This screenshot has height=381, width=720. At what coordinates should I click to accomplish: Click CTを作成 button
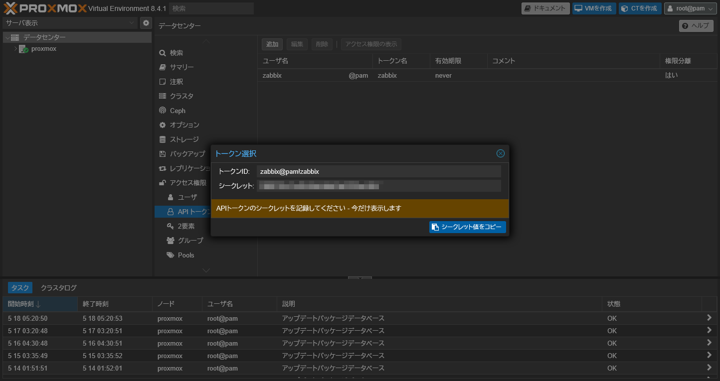(640, 8)
